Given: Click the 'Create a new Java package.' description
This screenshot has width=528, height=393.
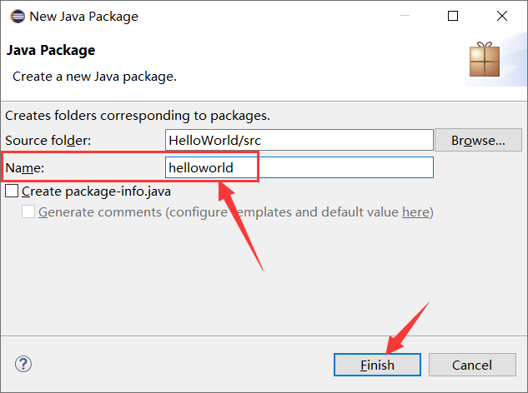Looking at the screenshot, I should pyautogui.click(x=94, y=76).
